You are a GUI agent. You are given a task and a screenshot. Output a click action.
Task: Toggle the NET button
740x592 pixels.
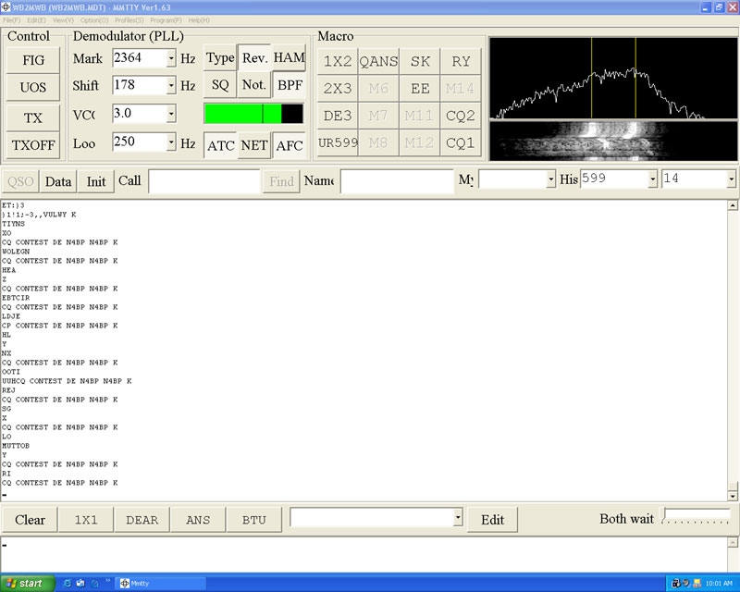(254, 145)
